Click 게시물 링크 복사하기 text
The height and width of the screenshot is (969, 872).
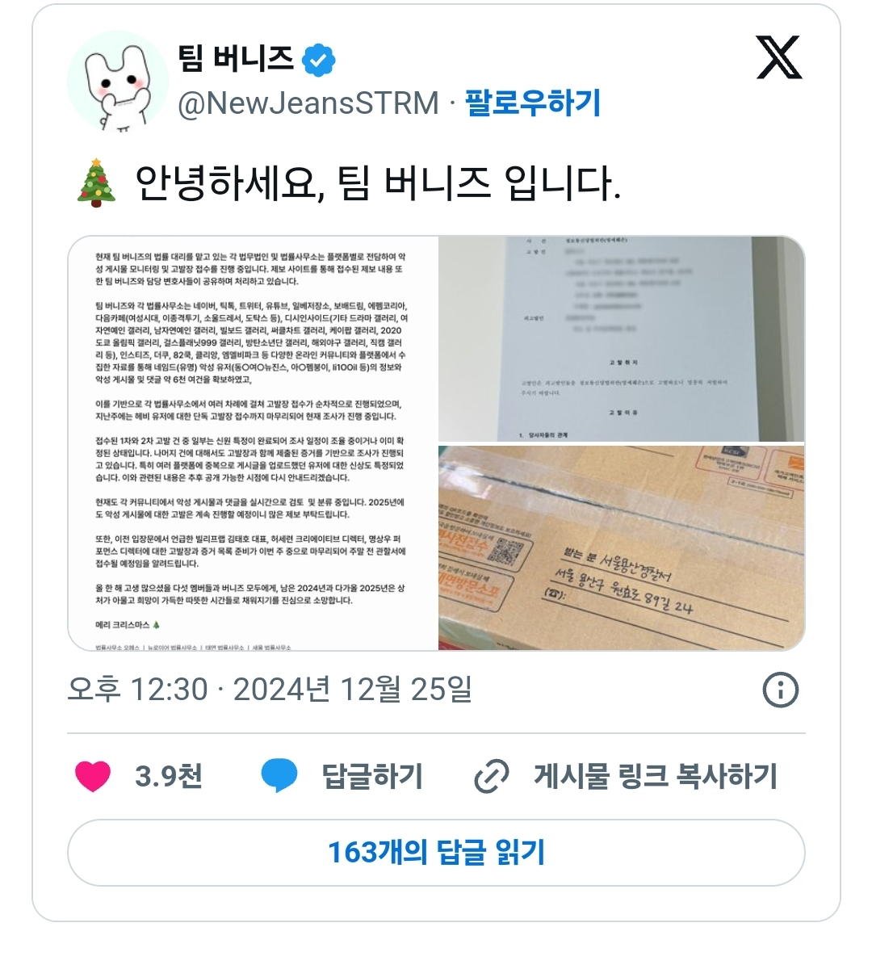(655, 776)
